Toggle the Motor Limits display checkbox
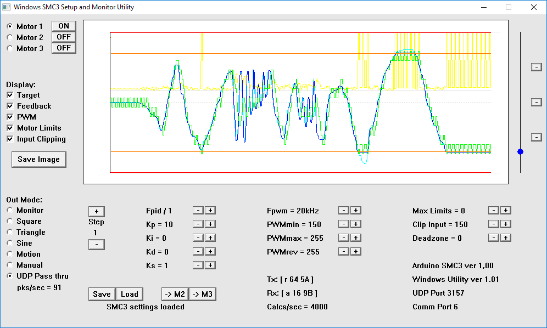Image resolution: width=547 pixels, height=328 pixels. pos(10,128)
